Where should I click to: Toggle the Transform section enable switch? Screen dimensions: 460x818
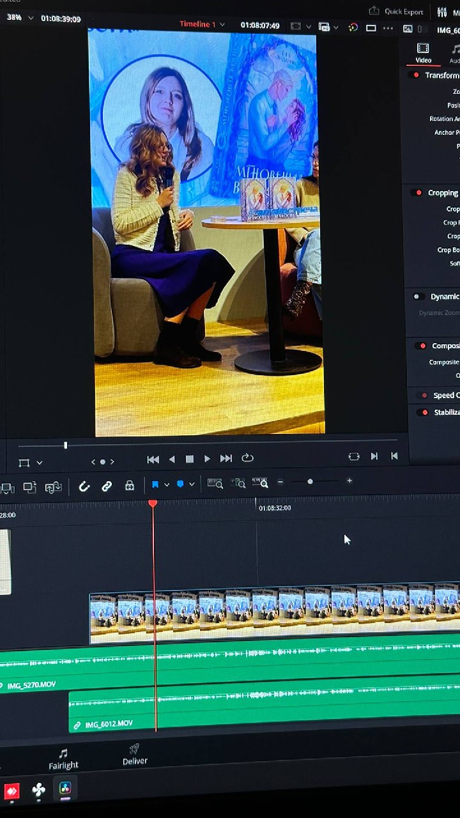413,75
